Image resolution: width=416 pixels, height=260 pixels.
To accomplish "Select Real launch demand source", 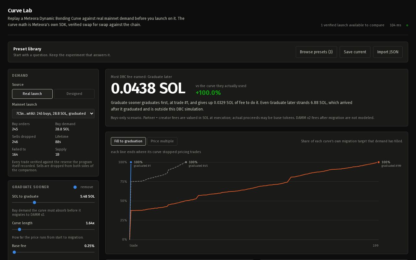I will coord(32,94).
